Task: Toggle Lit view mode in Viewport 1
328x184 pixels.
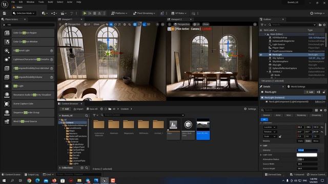Action: [87, 24]
